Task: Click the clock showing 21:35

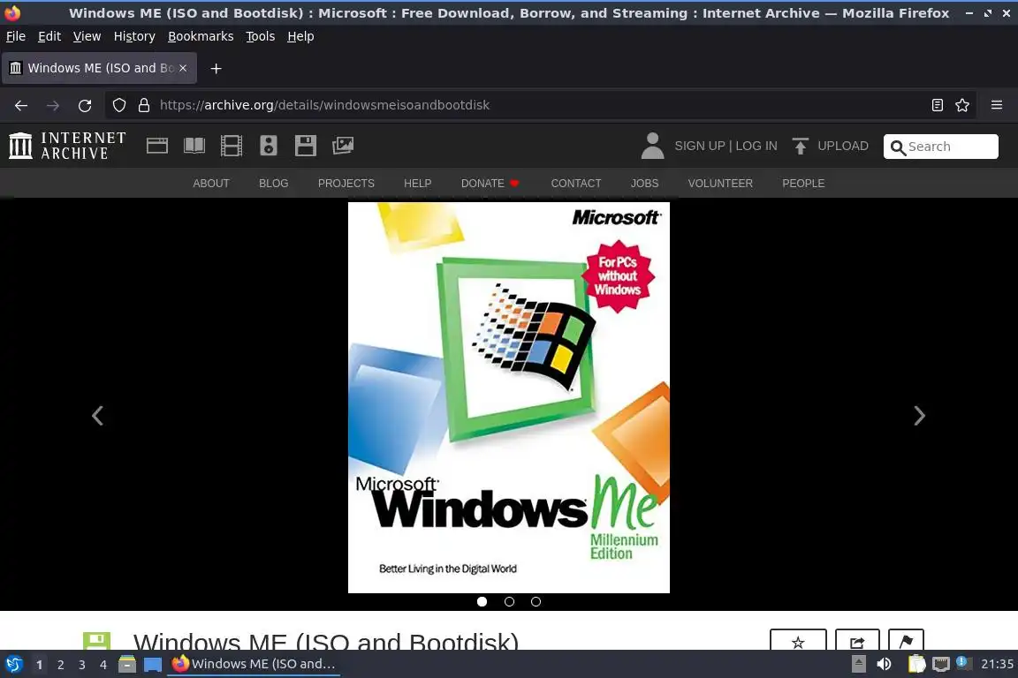Action: [997, 665]
